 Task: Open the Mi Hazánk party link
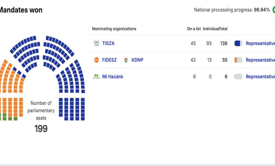click(113, 77)
